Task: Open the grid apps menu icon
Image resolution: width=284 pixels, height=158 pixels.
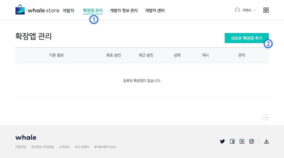Action: [x=266, y=10]
